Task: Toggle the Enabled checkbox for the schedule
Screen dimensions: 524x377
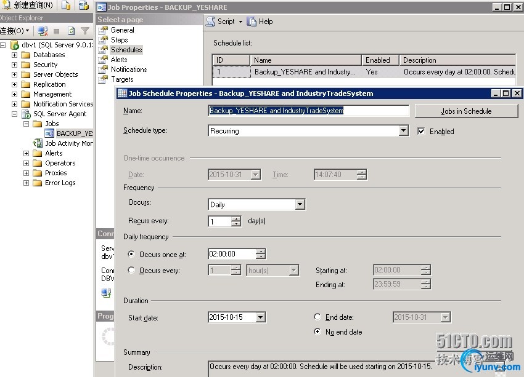Action: (421, 131)
